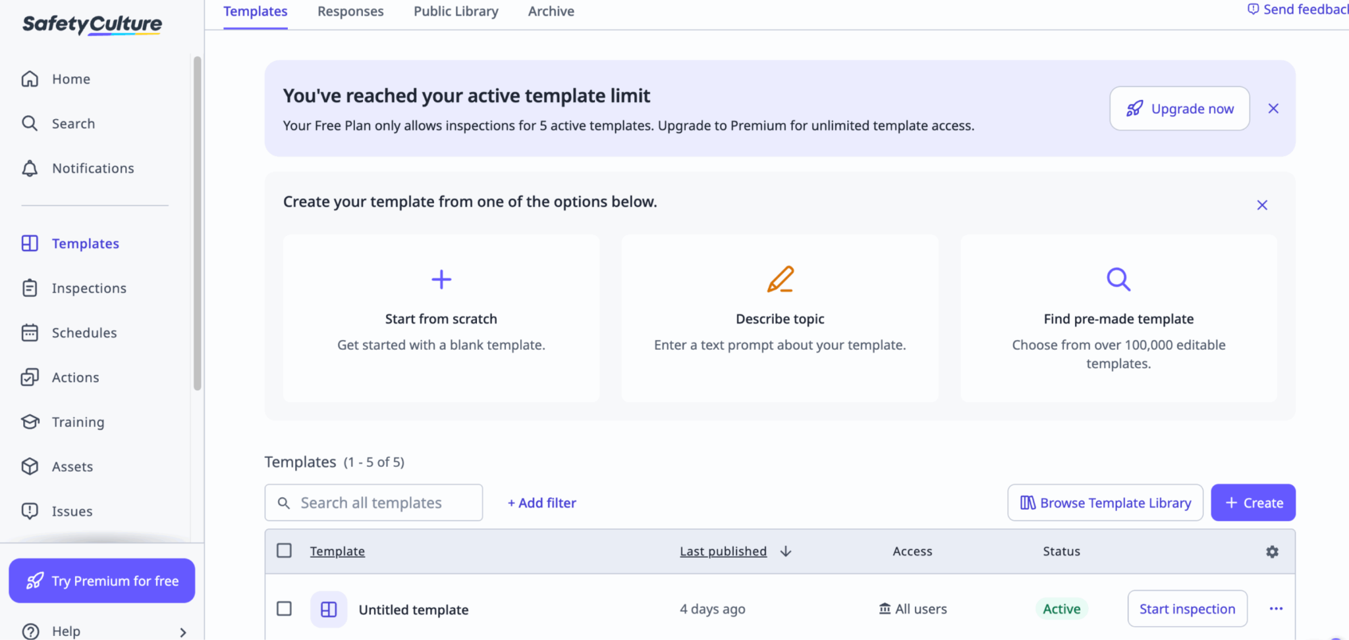
Task: Open the Issues icon in sidebar
Action: point(30,511)
